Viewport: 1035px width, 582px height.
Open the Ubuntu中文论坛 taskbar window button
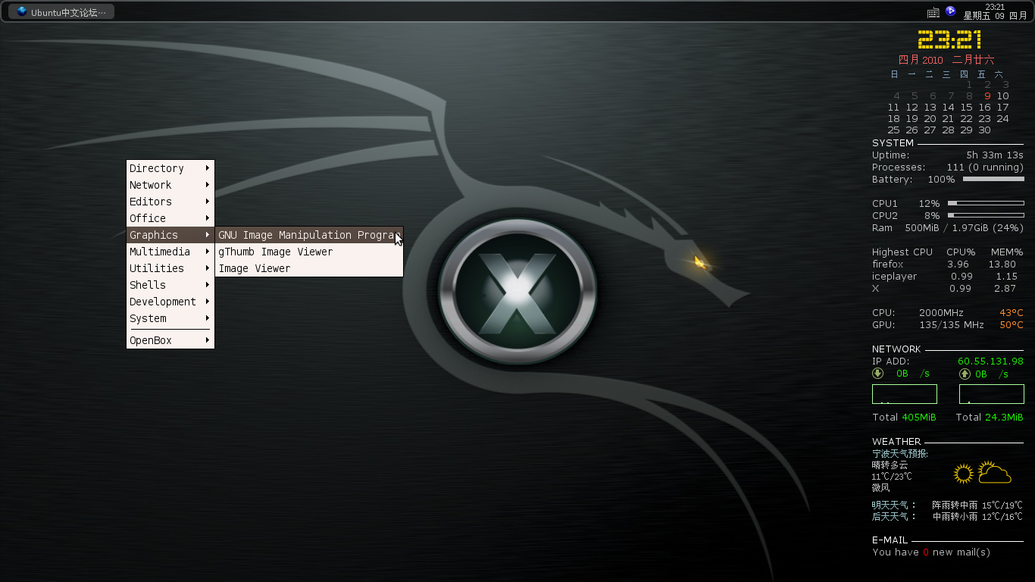(x=61, y=11)
